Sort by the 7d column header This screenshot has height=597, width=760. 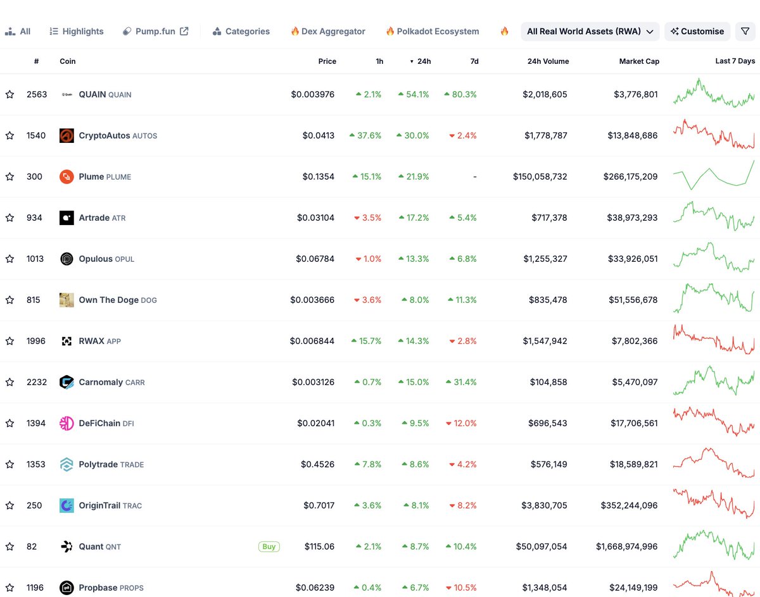474,61
